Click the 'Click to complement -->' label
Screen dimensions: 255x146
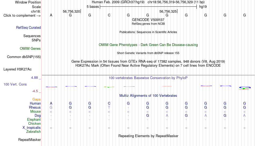tap(22, 16)
